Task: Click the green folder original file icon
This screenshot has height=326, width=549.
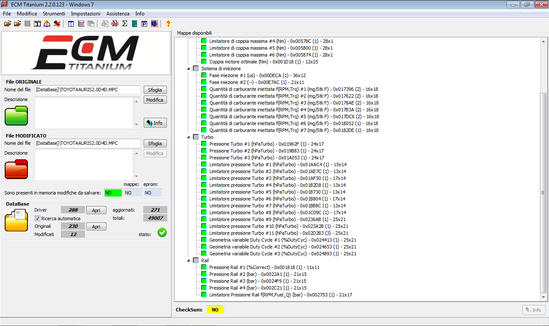Action: [16, 116]
